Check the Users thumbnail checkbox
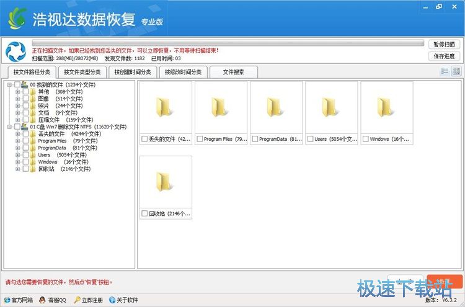 point(311,139)
